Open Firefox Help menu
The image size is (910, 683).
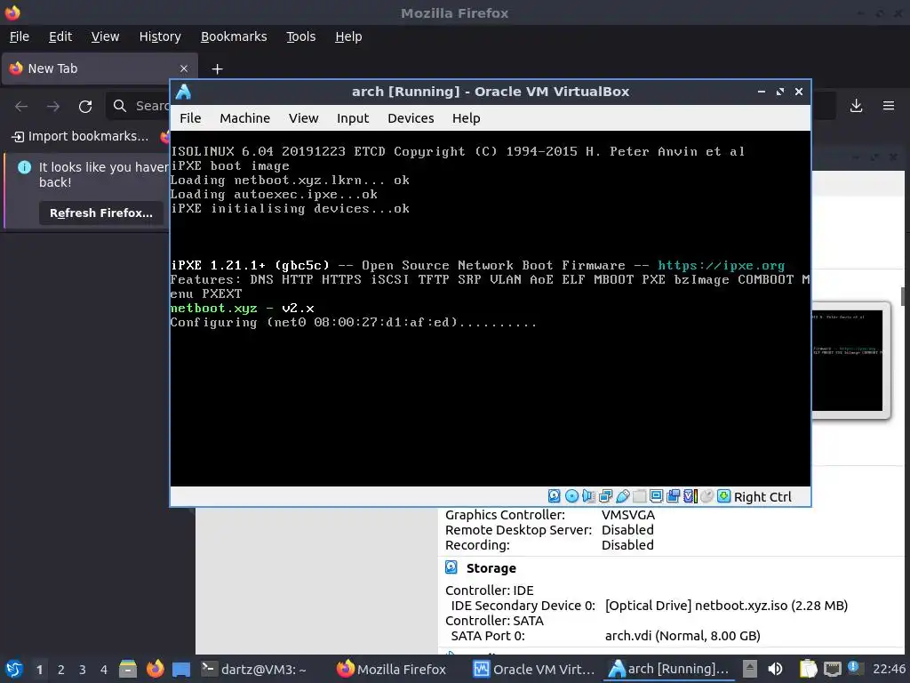click(x=348, y=36)
